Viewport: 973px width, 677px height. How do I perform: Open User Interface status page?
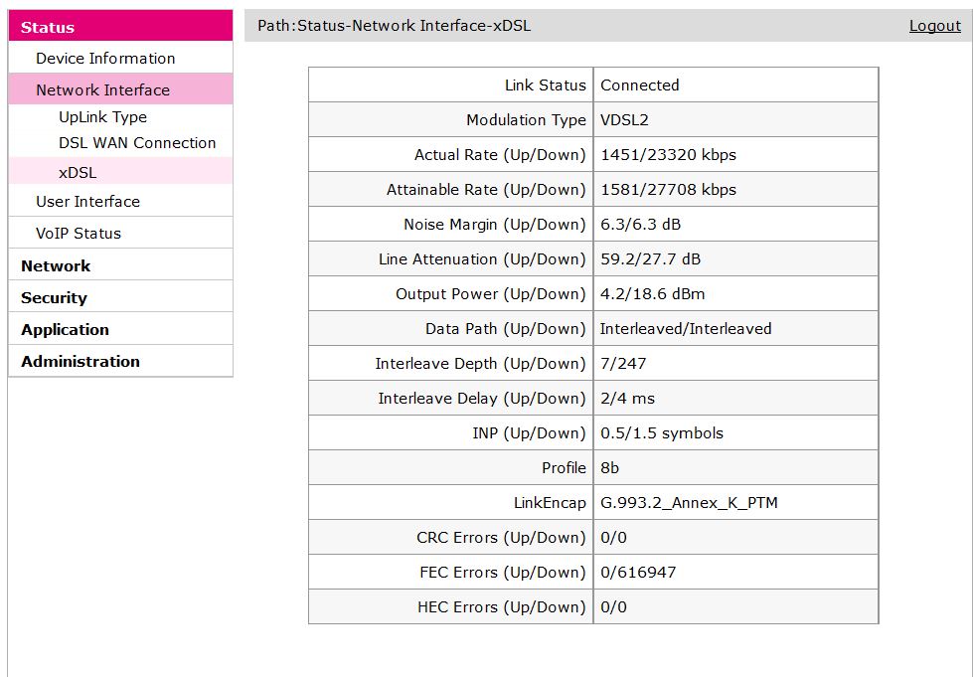click(x=87, y=202)
